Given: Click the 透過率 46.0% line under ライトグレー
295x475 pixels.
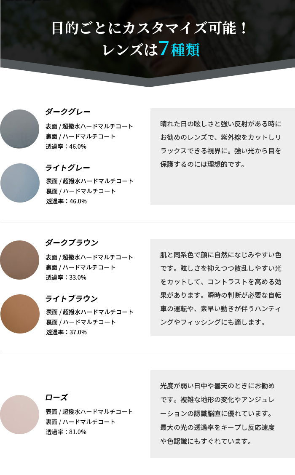Looking at the screenshot, I should coord(66,201).
